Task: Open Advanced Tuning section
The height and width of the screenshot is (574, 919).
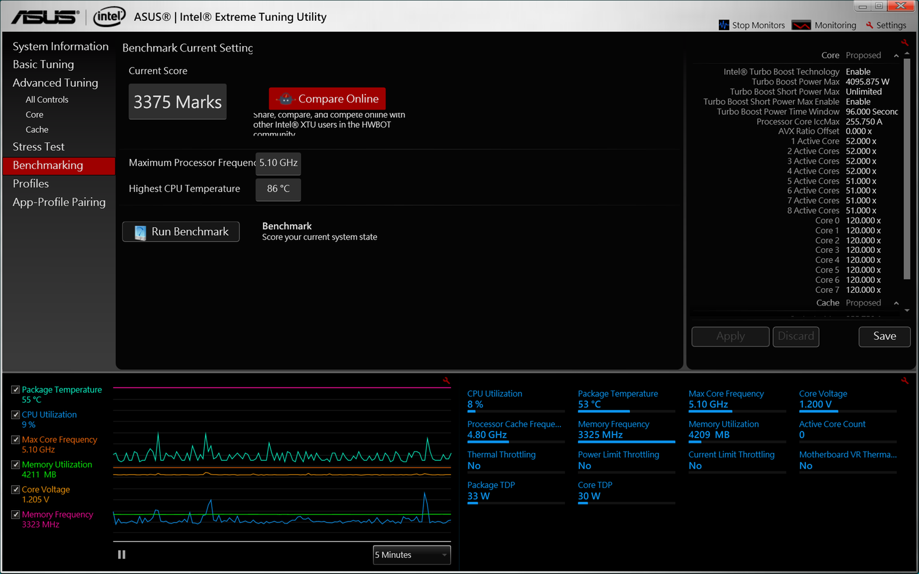Action: coord(55,83)
